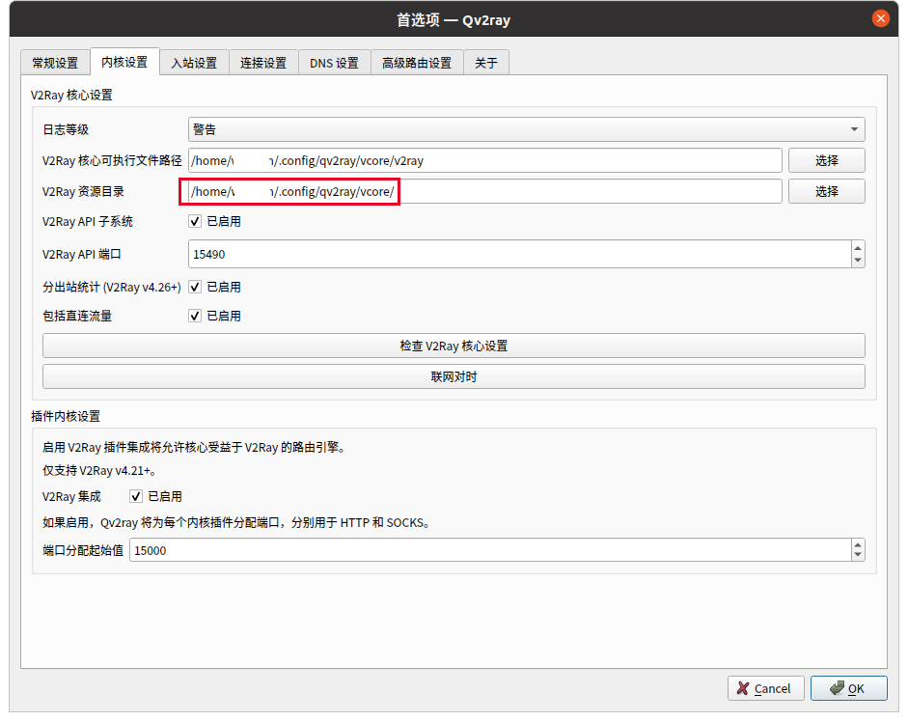Click the 检查 V2Ray 核心设置 button

[x=454, y=346]
